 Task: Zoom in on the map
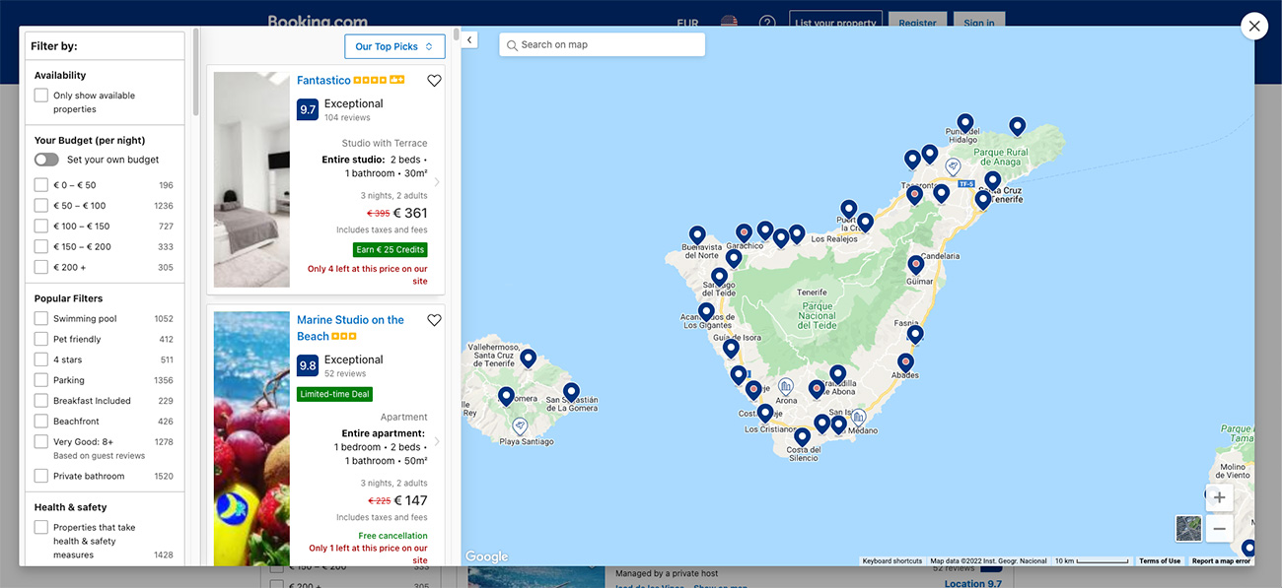(x=1220, y=497)
